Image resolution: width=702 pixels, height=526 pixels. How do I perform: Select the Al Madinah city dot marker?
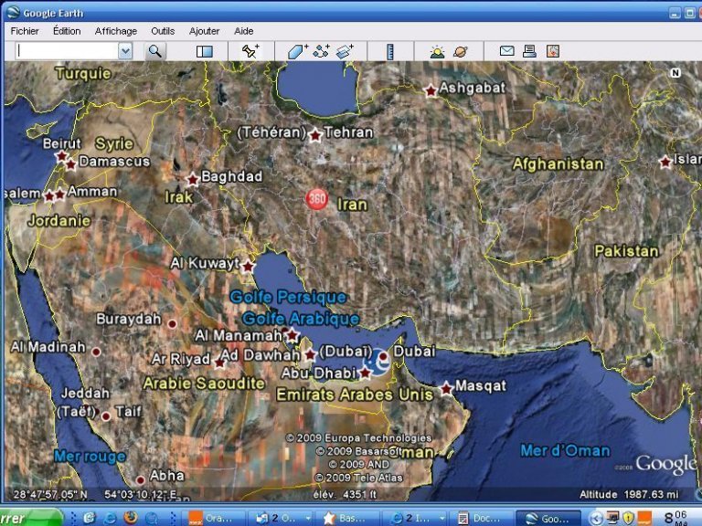click(x=96, y=352)
